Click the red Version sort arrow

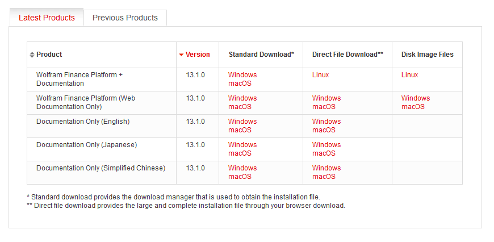(x=181, y=55)
